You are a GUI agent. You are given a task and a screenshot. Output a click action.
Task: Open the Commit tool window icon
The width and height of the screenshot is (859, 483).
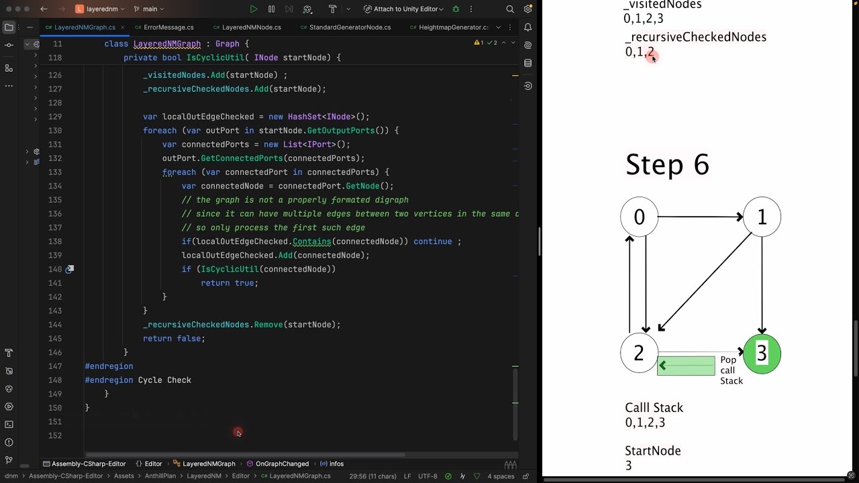tap(9, 45)
